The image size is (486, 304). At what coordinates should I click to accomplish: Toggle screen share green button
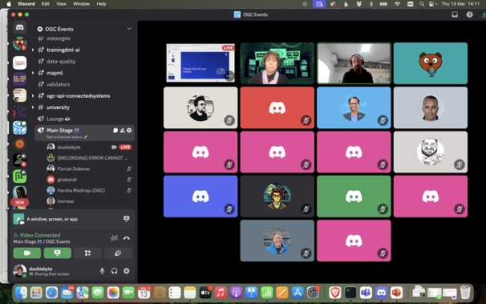(57, 253)
